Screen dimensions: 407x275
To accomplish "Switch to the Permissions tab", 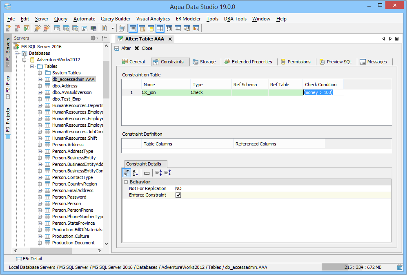I will click(296, 62).
